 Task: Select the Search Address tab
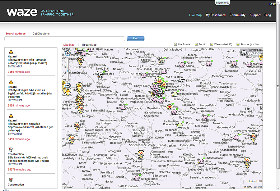(x=16, y=34)
